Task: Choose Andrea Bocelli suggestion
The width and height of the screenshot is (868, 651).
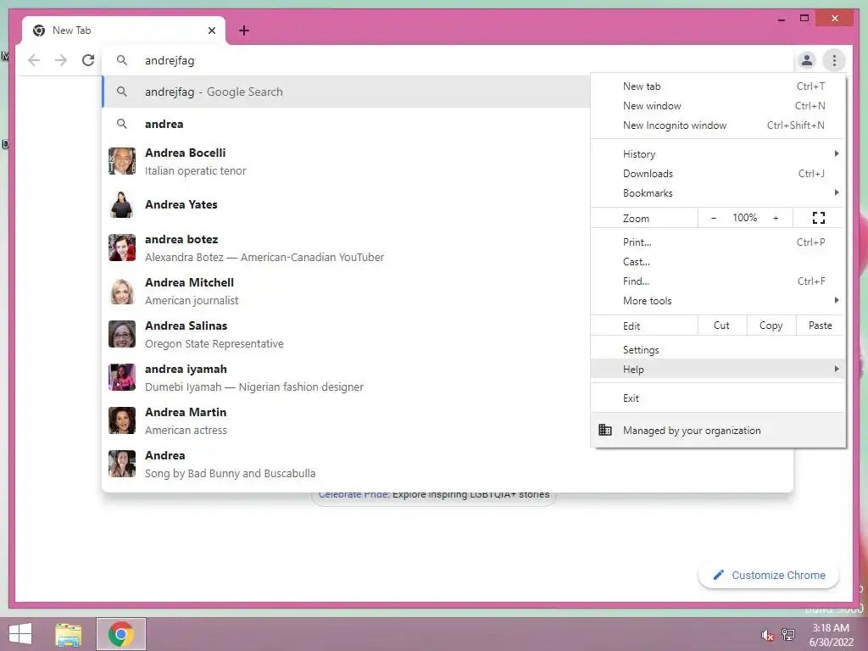Action: [x=347, y=162]
